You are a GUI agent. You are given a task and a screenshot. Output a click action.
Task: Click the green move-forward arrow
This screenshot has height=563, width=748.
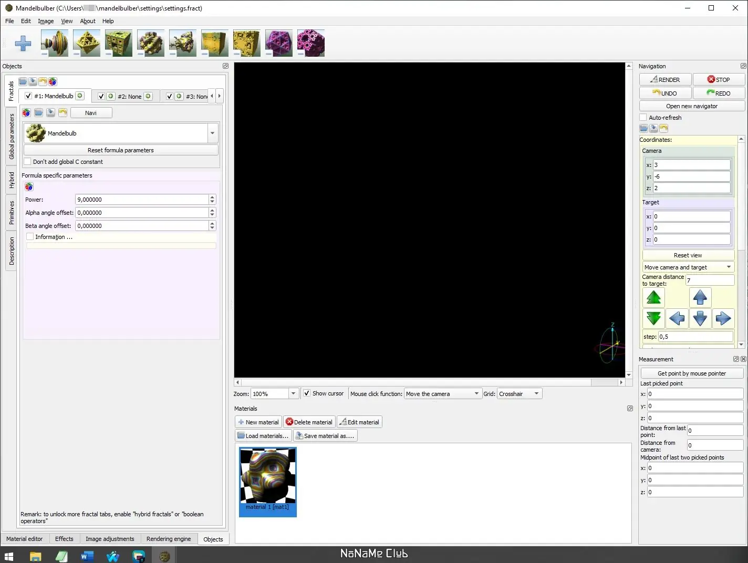pos(653,297)
